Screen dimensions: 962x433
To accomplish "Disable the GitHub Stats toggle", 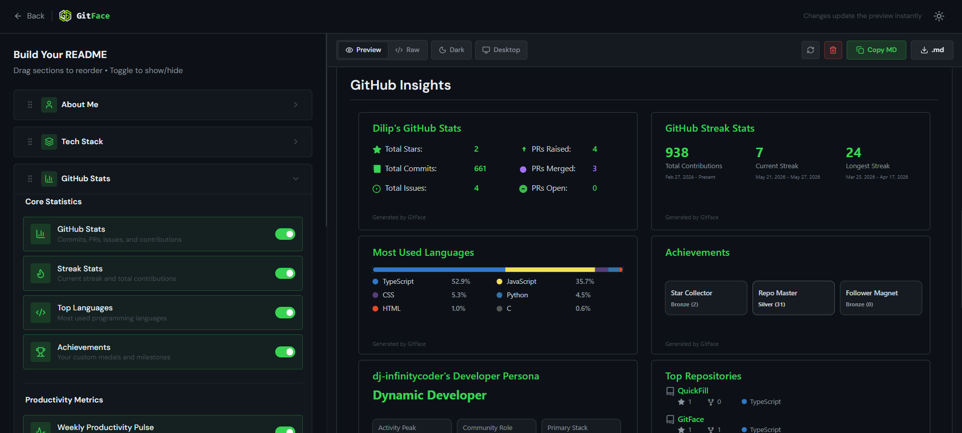I will 285,234.
